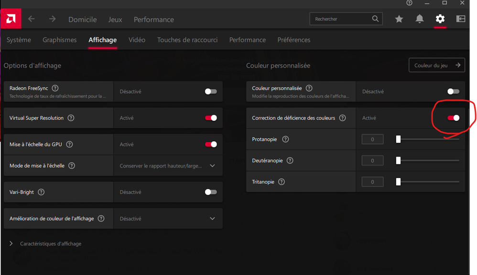The width and height of the screenshot is (477, 275).
Task: Click the Deutéranopie value box
Action: point(372,160)
